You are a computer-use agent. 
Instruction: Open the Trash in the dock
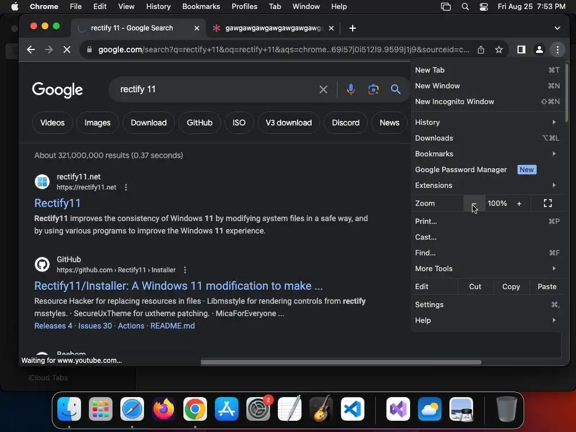[507, 409]
